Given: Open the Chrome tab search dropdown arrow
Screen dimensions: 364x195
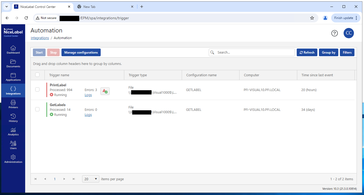Looking at the screenshot, I should [x=7, y=7].
